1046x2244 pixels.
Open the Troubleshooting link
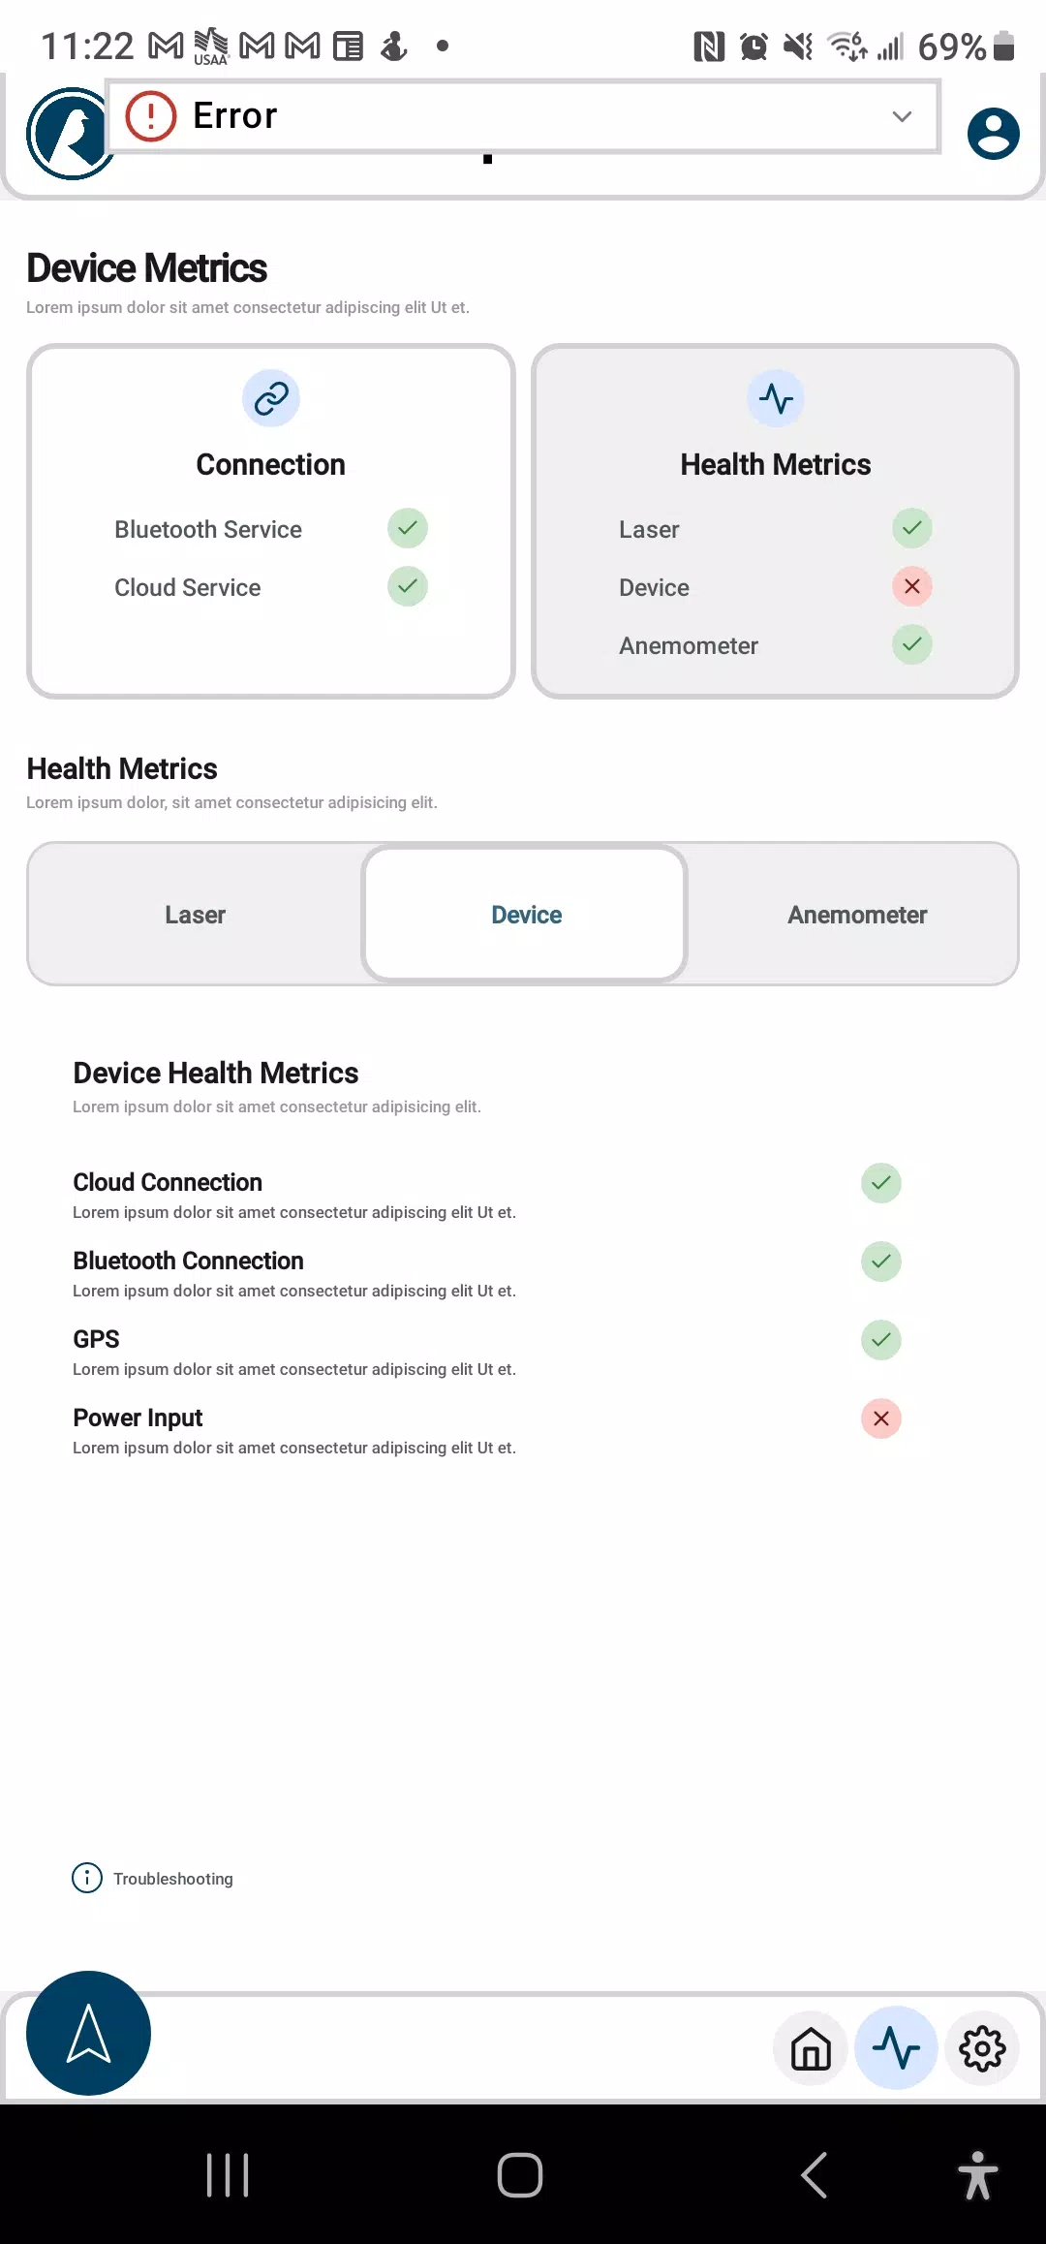173,1879
